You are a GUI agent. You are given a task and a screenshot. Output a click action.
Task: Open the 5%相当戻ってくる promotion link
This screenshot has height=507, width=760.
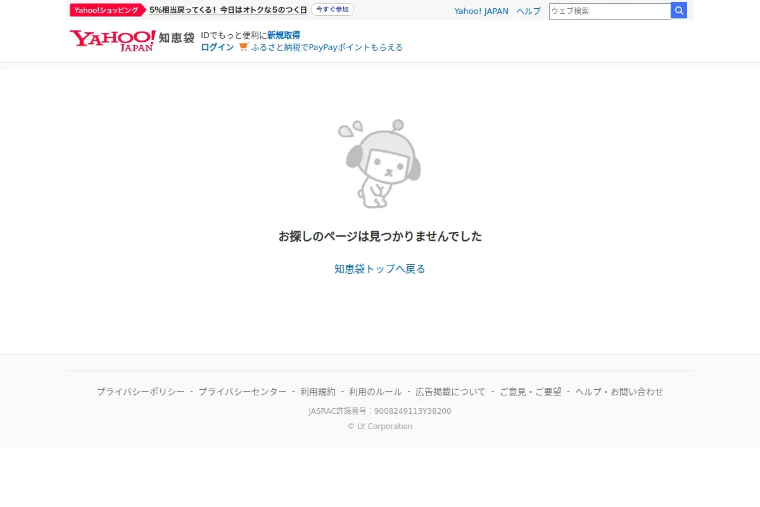coord(228,10)
